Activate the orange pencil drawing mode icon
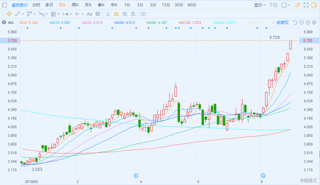 [297, 5]
